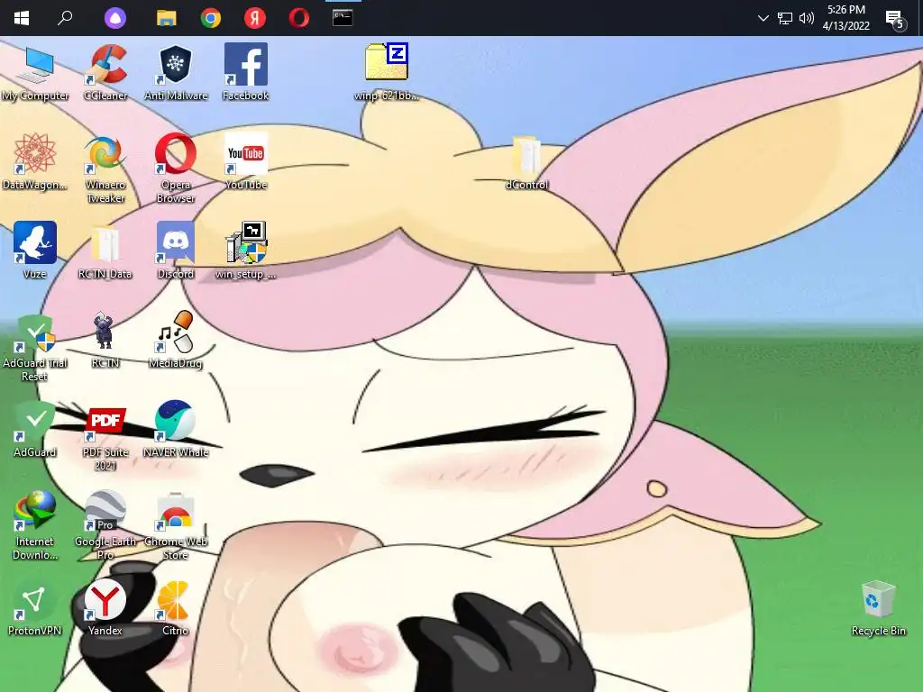
Task: Open the AdGuard desktop shortcut
Action: tap(35, 429)
